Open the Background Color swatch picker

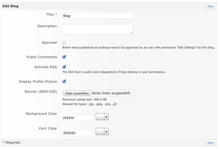click(100, 117)
